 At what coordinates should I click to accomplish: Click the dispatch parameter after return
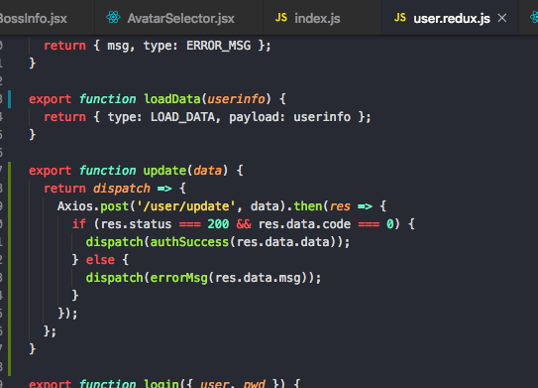coord(122,189)
